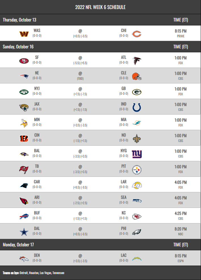Image resolution: width=201 pixels, height=280 pixels.
Task: Select the Monday, October 17 header
Action: pyautogui.click(x=18, y=245)
